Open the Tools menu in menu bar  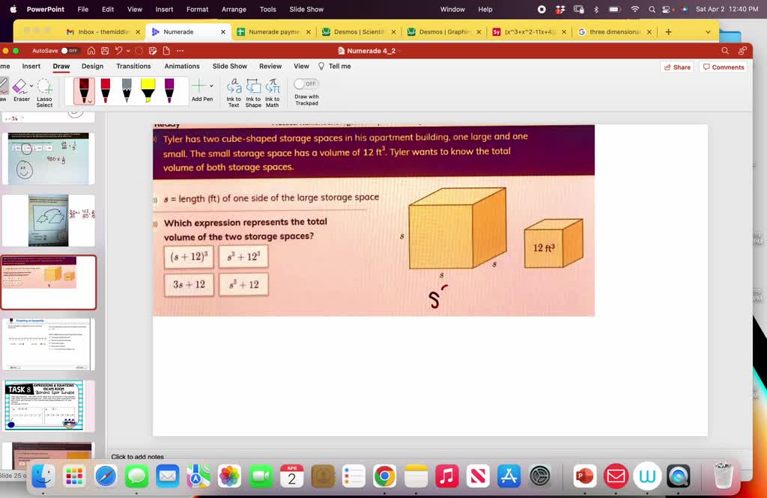tap(267, 9)
